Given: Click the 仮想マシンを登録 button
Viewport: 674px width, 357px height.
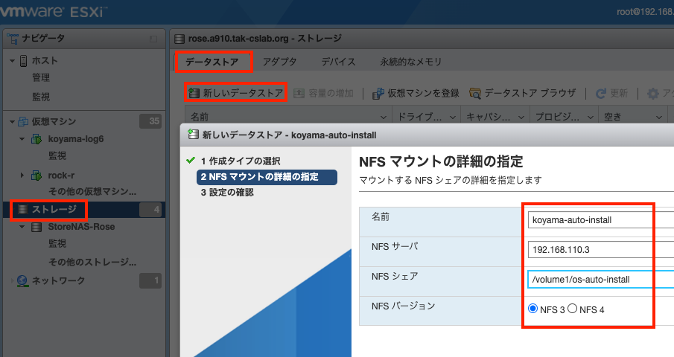Looking at the screenshot, I should 416,93.
